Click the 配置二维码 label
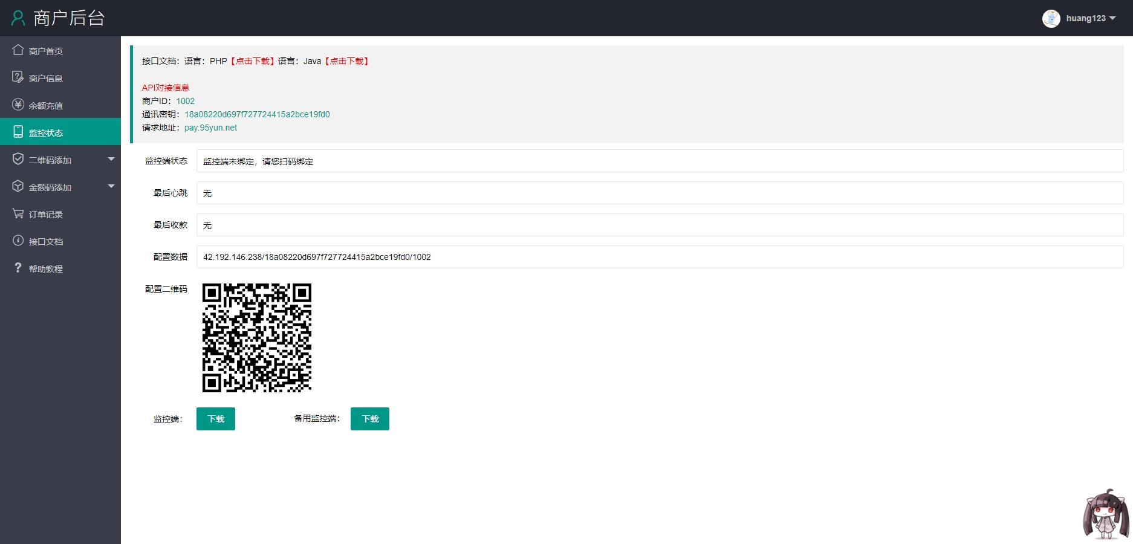1133x544 pixels. click(166, 289)
